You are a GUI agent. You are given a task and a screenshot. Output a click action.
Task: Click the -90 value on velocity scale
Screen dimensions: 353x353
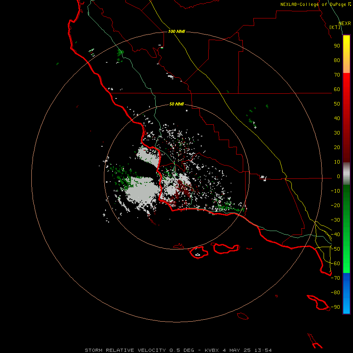click(335, 307)
